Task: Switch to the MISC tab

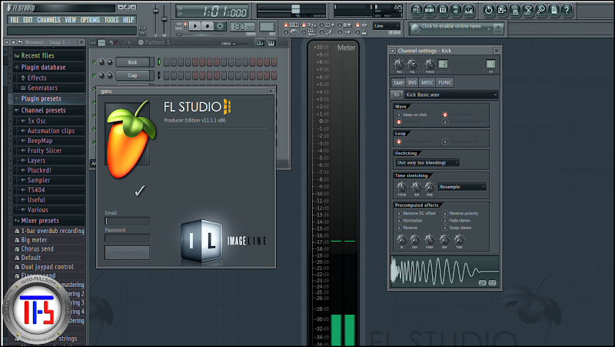Action: point(427,82)
